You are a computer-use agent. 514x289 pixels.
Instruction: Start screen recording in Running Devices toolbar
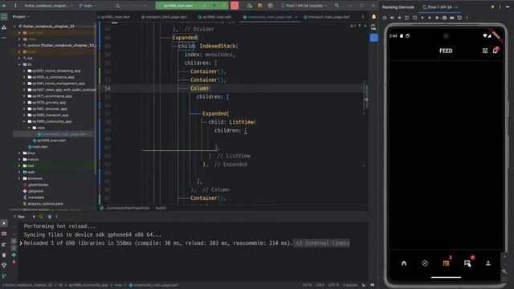[452, 18]
